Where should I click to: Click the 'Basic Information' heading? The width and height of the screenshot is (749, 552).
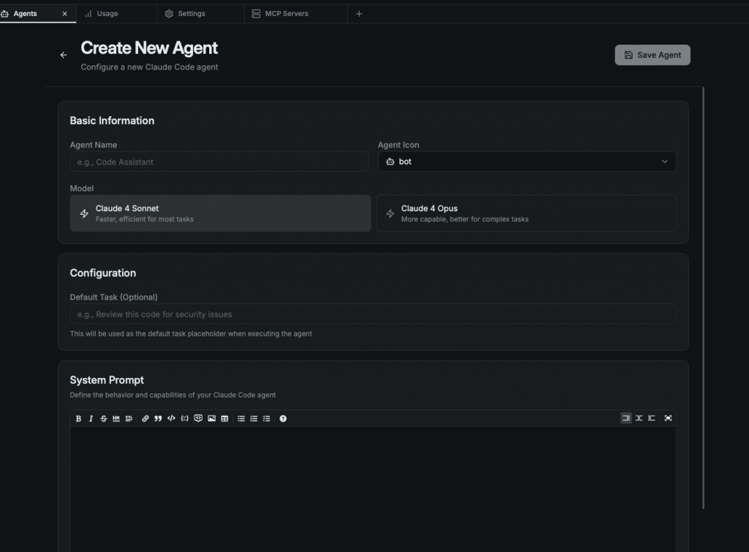click(x=112, y=121)
